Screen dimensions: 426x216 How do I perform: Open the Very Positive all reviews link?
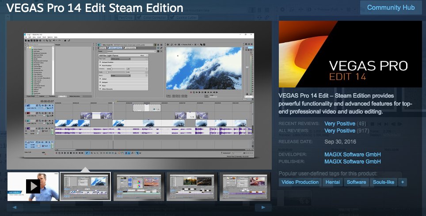(x=340, y=131)
